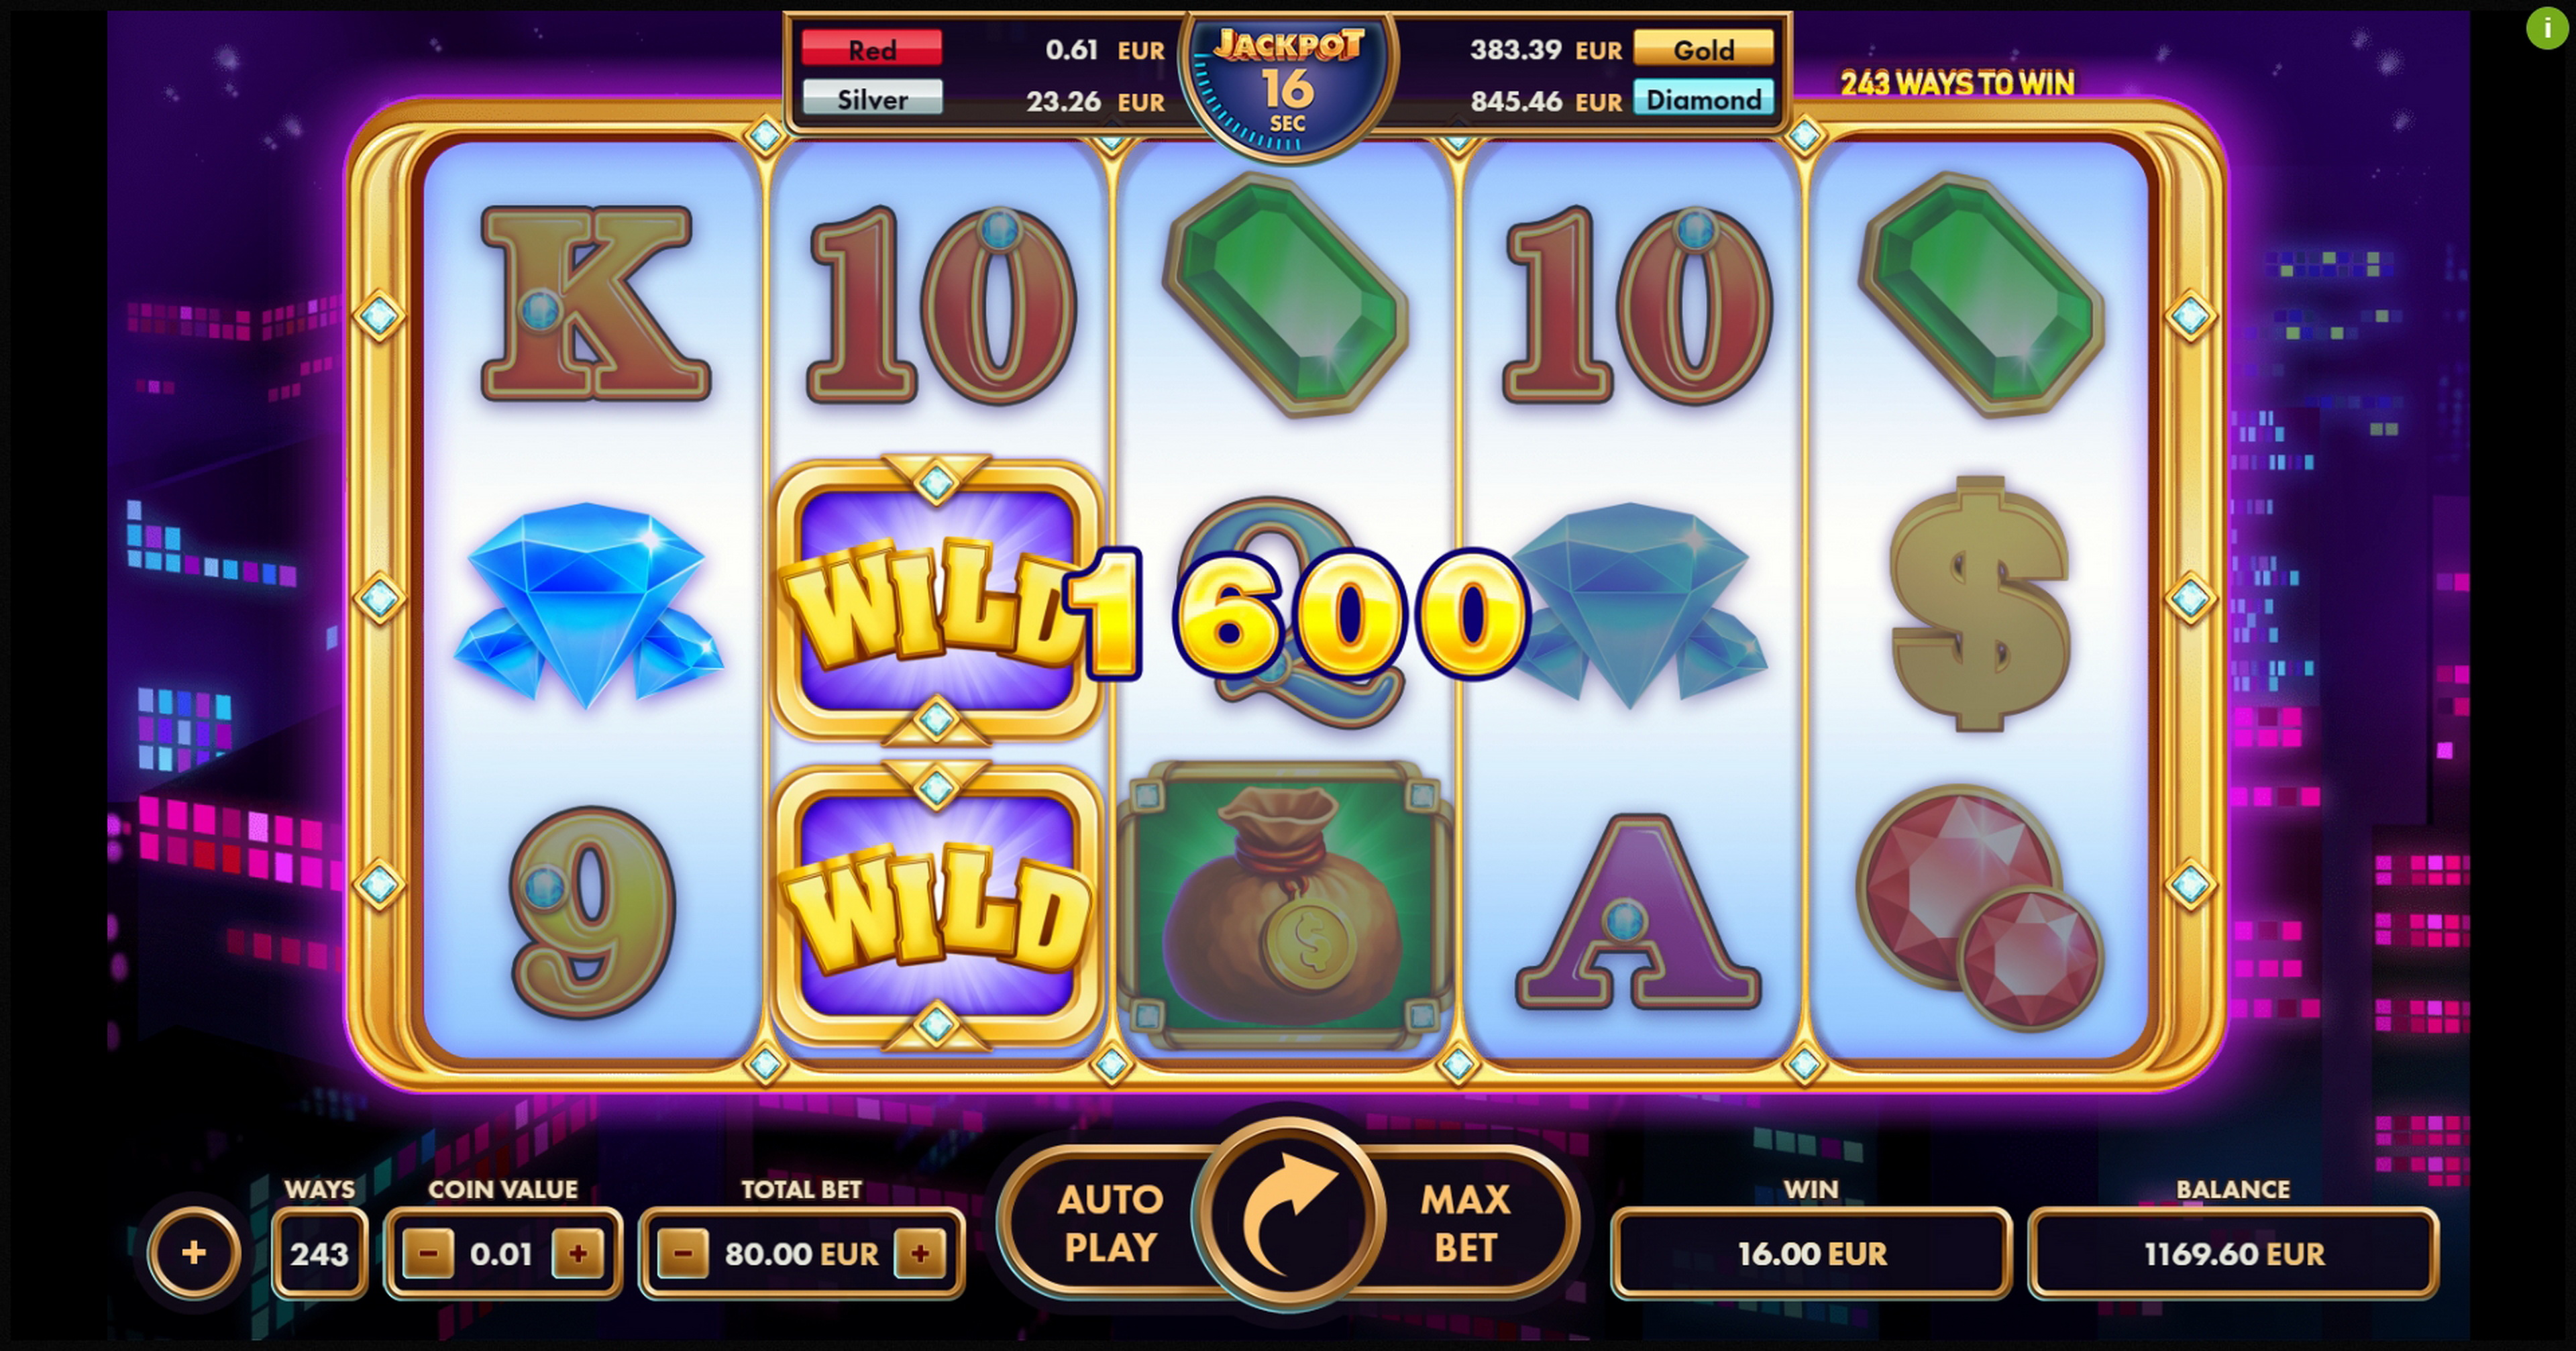
Task: Click the 243 ways value box
Action: click(319, 1253)
